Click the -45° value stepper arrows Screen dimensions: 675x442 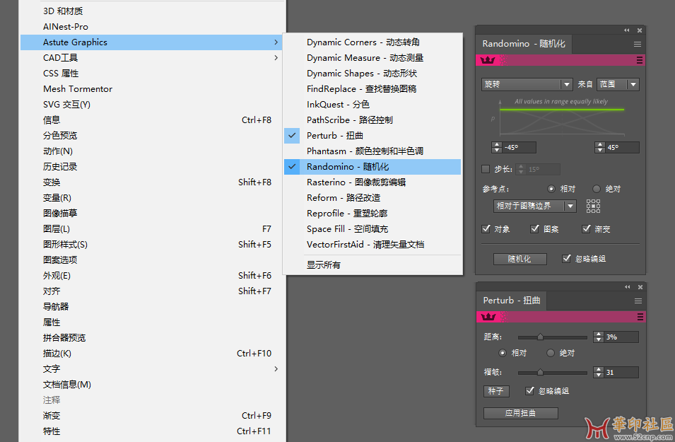pos(497,147)
